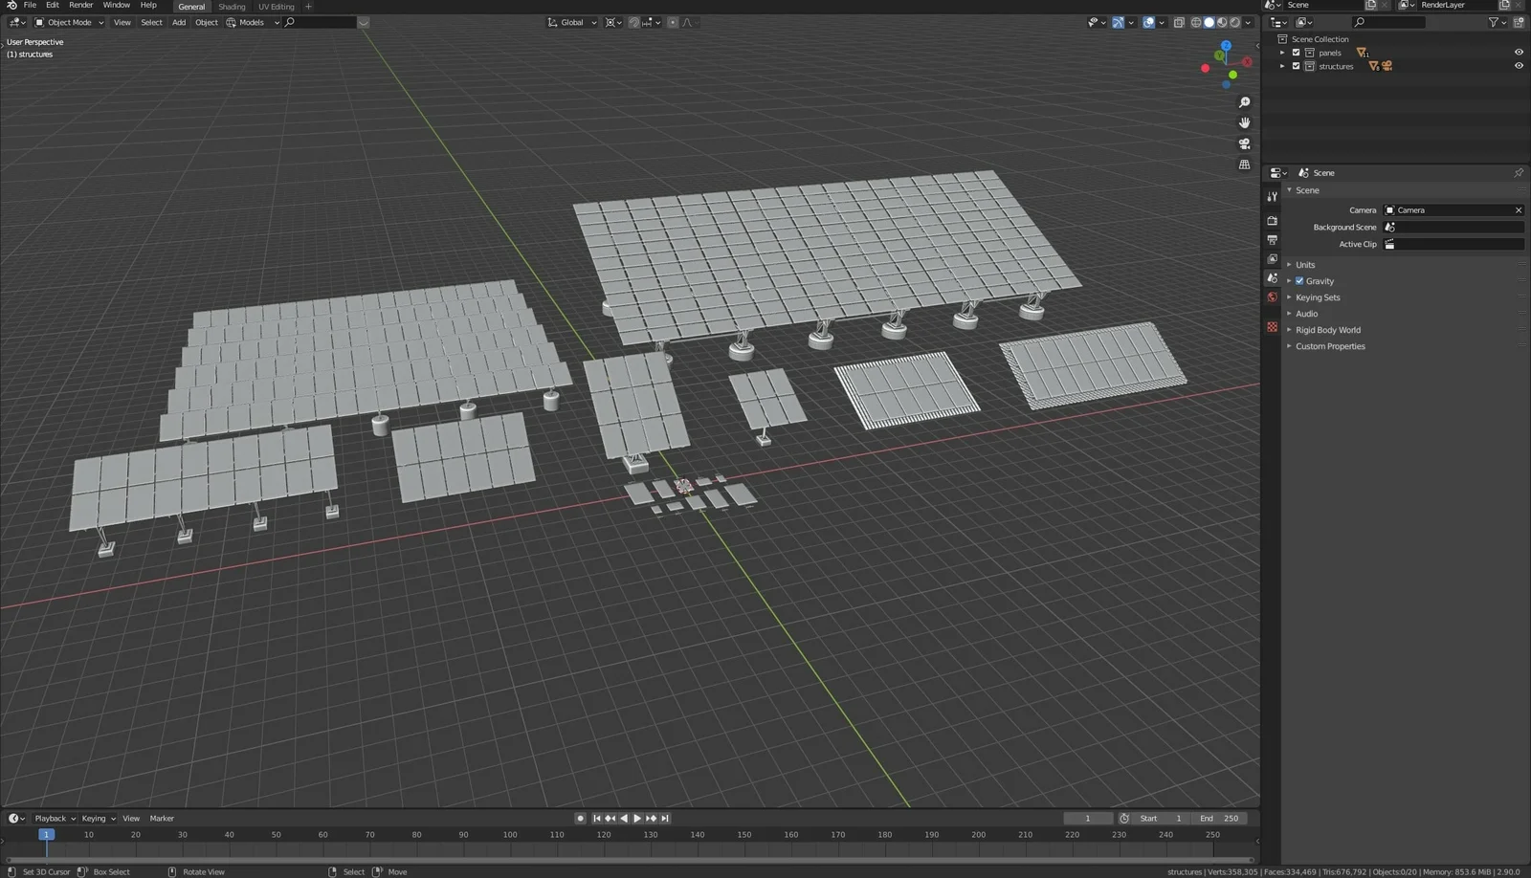Open the View Layer Properties icon
This screenshot has height=878, width=1531.
coord(1272,258)
